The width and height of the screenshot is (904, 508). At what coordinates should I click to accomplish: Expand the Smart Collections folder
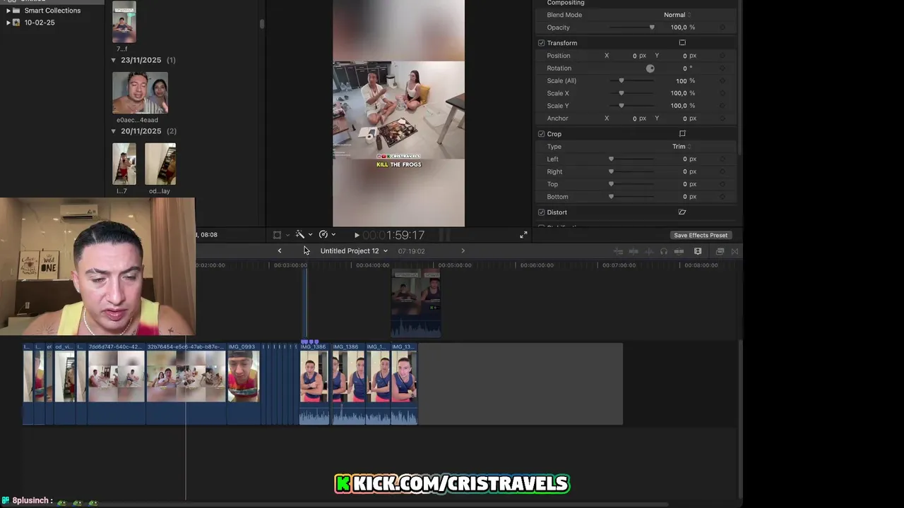(x=8, y=11)
